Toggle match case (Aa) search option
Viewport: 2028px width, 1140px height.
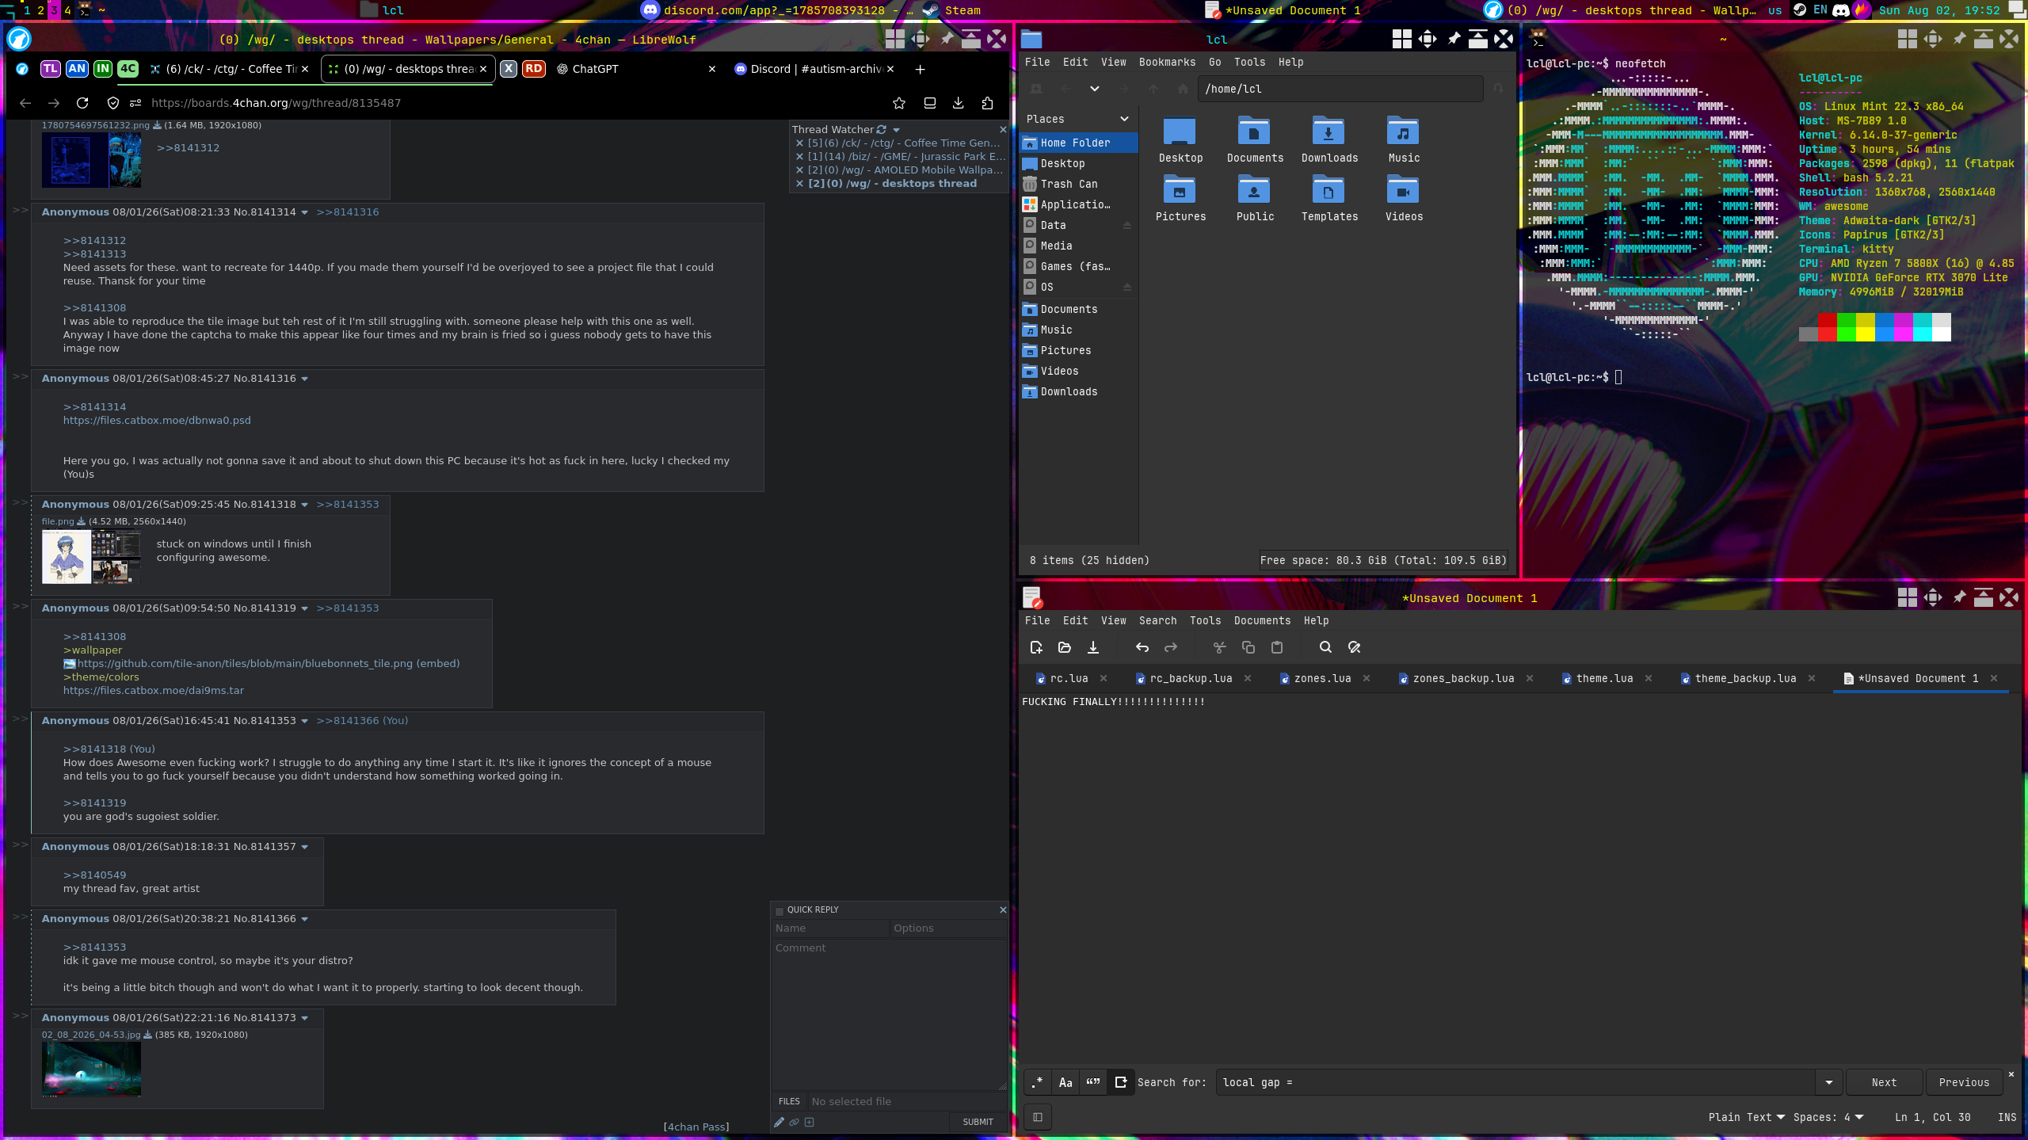tap(1065, 1082)
